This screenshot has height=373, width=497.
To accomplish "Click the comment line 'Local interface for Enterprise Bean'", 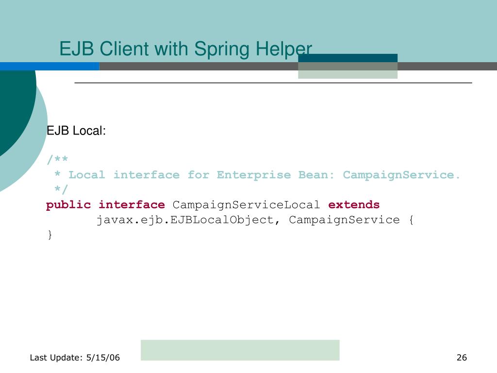I will [257, 175].
